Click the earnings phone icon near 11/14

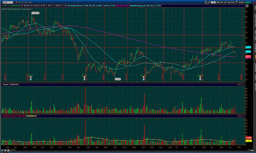(x=144, y=77)
